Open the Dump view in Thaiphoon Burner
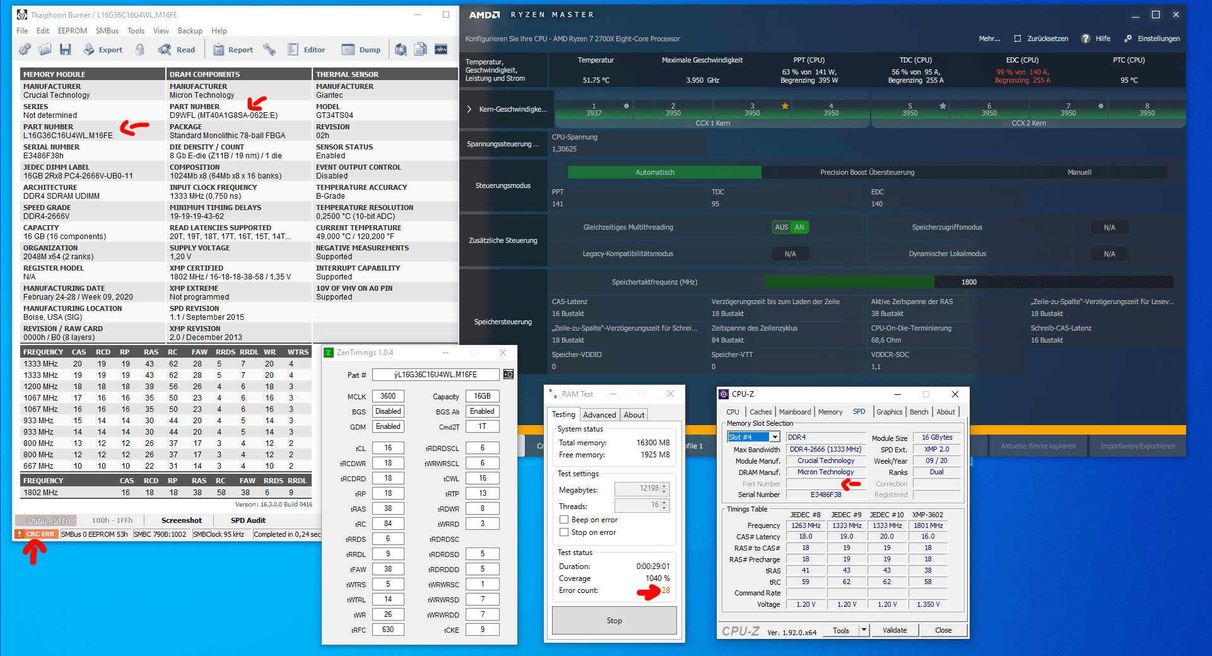The height and width of the screenshot is (656, 1212). tap(362, 49)
